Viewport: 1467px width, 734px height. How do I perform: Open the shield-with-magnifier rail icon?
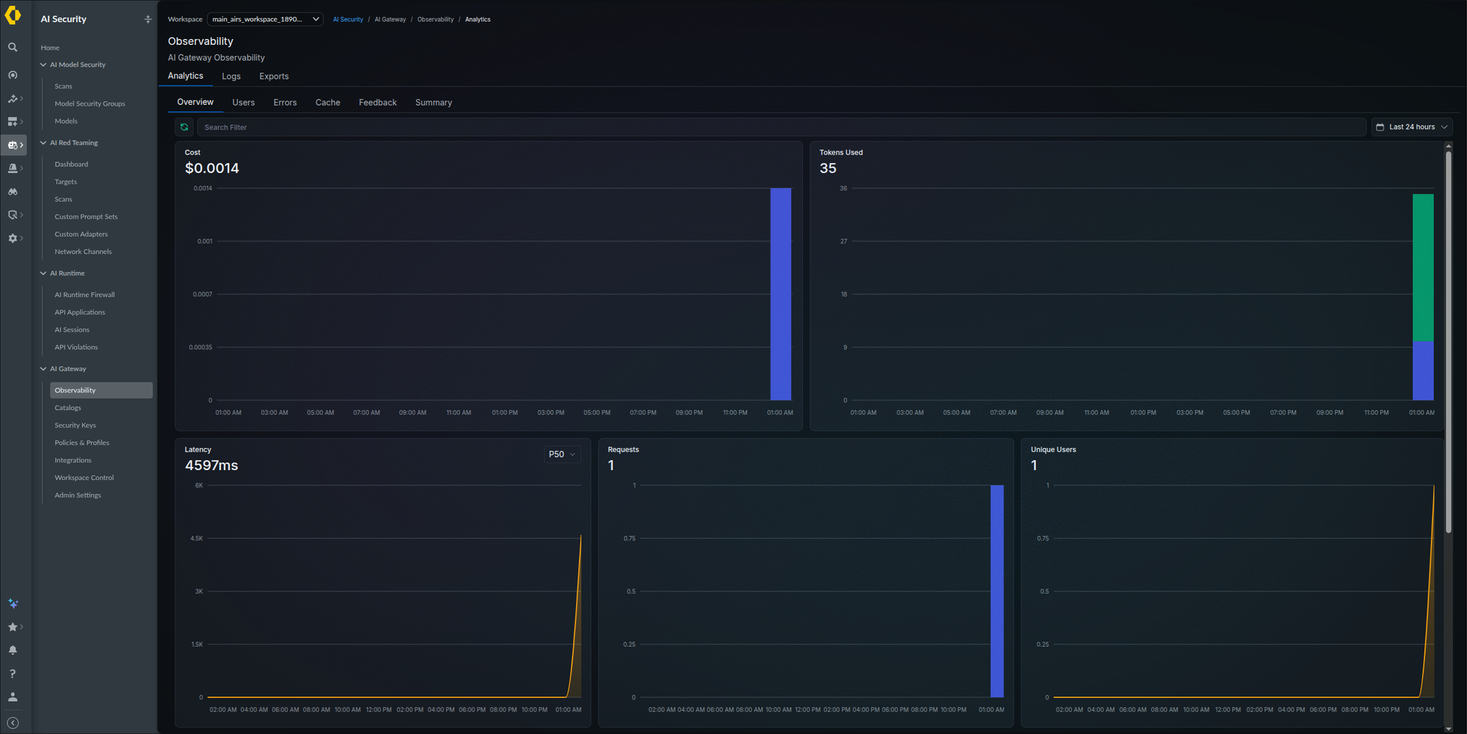pos(12,215)
